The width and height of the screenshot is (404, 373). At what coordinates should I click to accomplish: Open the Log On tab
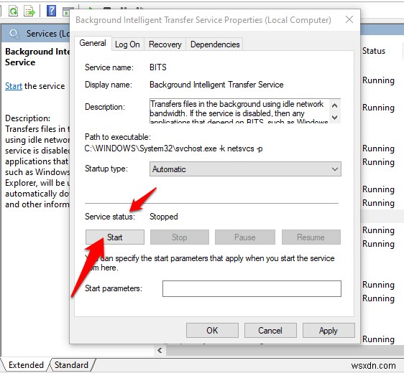127,44
